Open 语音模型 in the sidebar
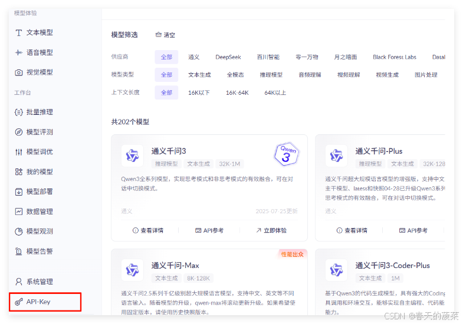463x324 pixels. 40,52
